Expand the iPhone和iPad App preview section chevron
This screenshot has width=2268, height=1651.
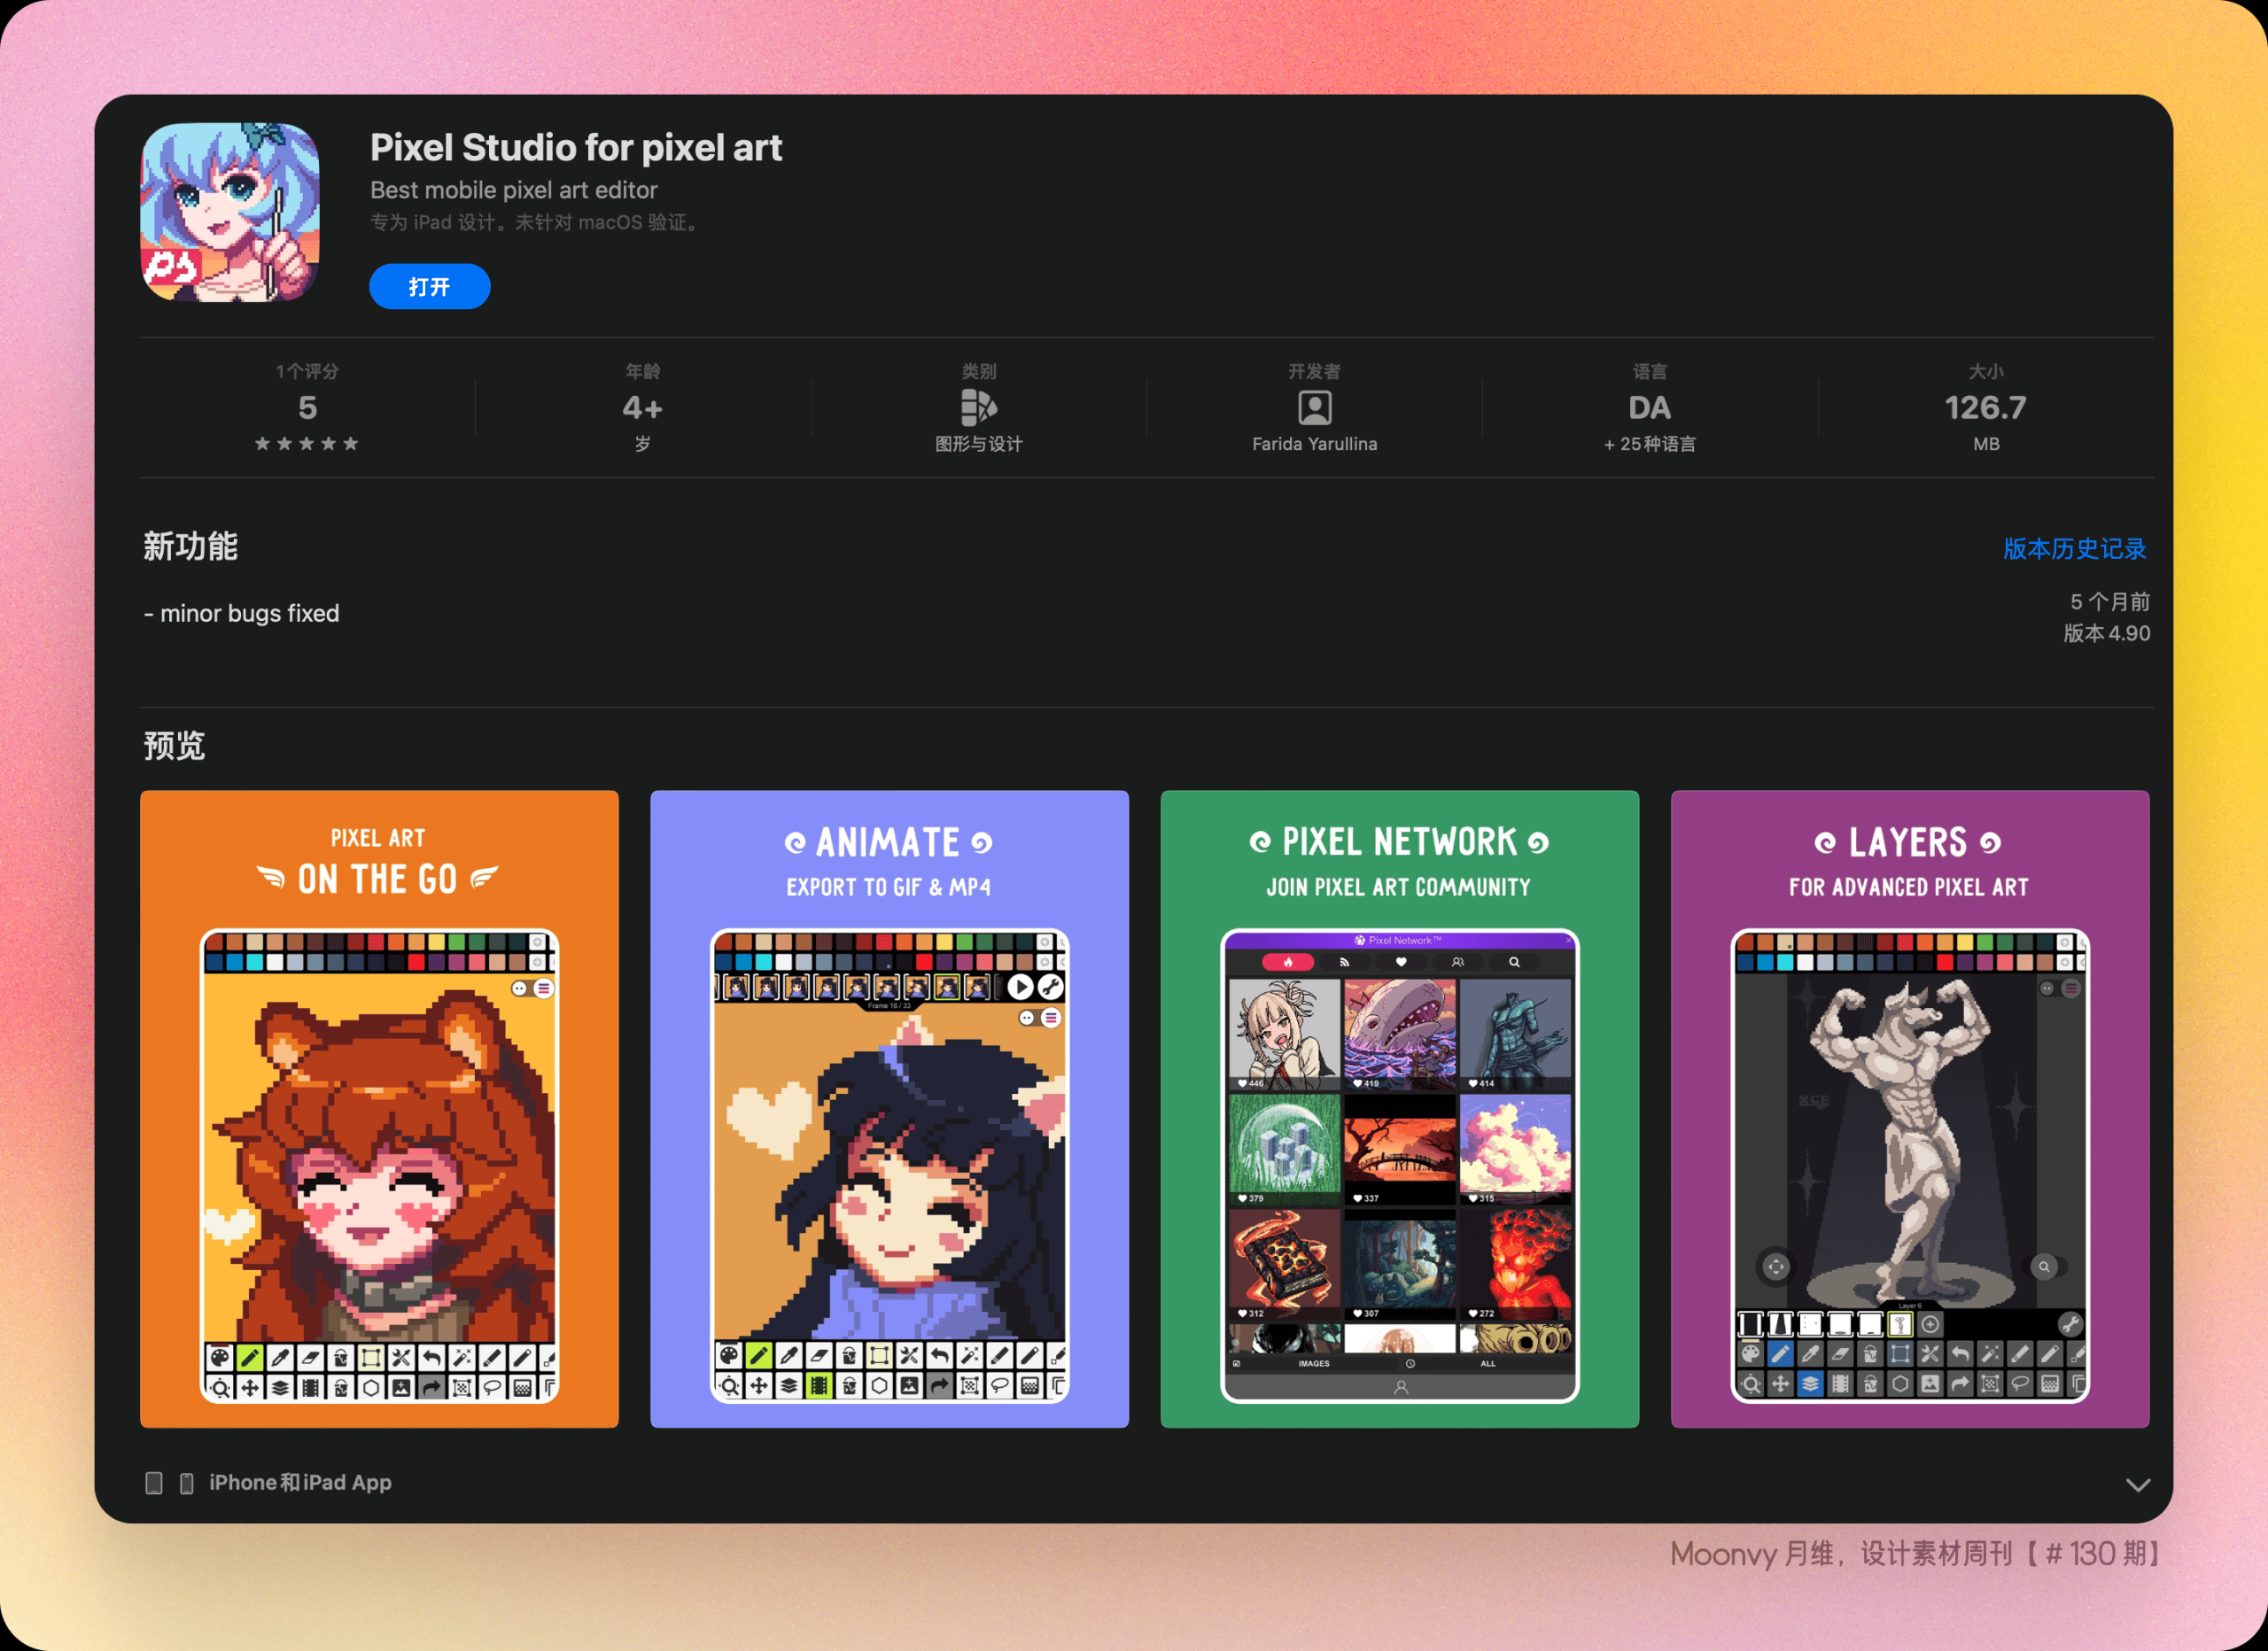coord(2138,1485)
